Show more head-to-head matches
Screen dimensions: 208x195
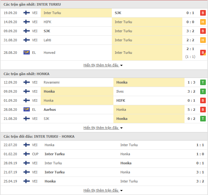point(103,190)
